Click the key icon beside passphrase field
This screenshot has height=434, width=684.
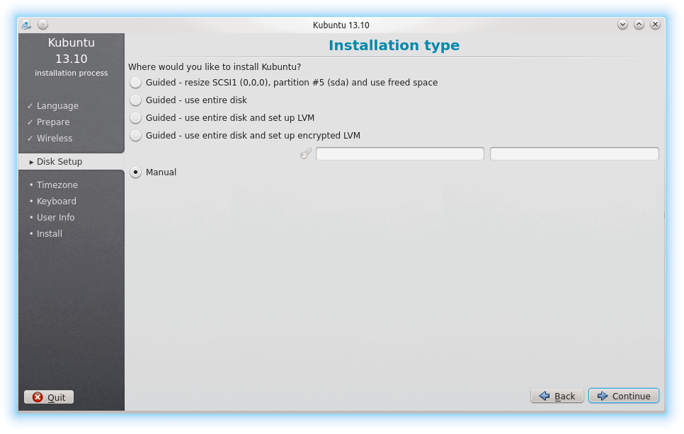(x=306, y=153)
